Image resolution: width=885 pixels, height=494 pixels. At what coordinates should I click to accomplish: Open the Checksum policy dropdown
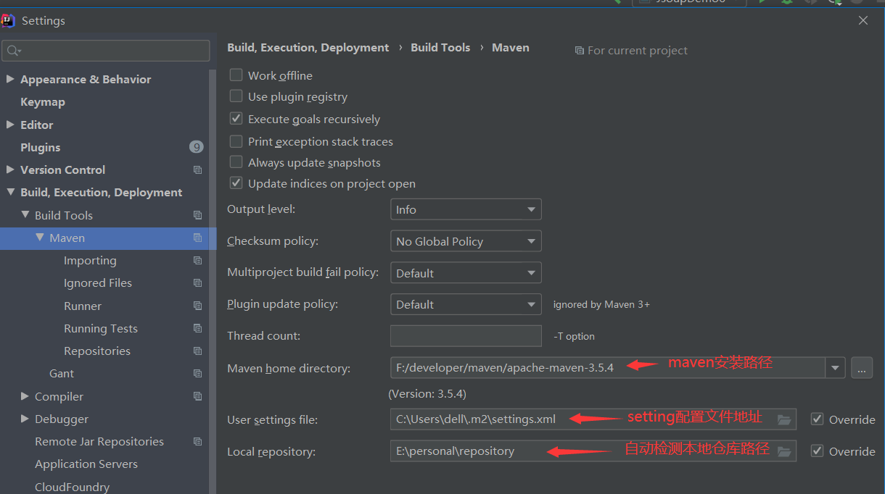point(466,241)
